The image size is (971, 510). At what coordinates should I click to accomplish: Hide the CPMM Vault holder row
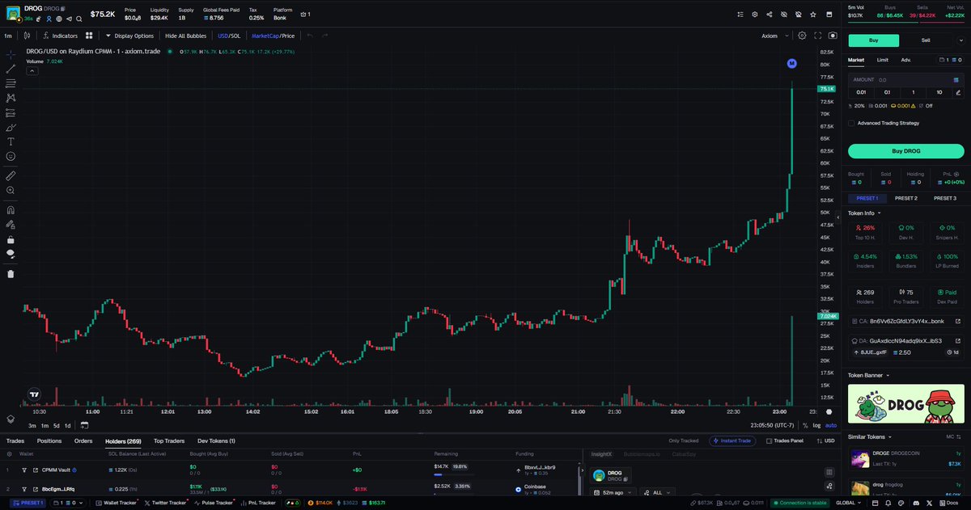25,470
